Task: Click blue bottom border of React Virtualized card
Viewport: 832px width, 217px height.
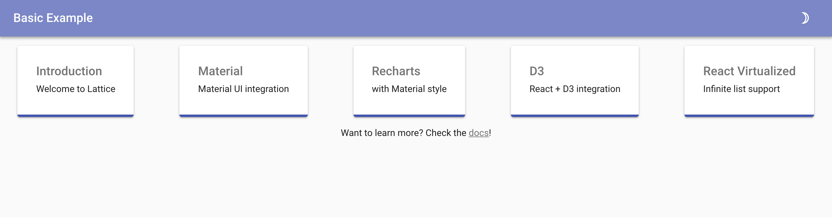Action: pyautogui.click(x=749, y=116)
